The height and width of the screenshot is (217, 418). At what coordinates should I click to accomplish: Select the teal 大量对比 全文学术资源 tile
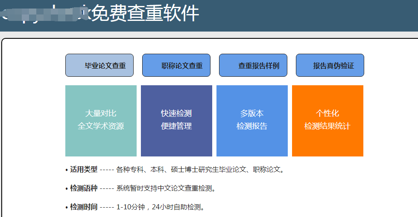coord(101,121)
